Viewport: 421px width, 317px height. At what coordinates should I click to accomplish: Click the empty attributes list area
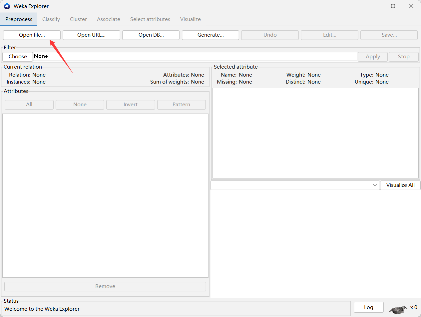pos(105,195)
